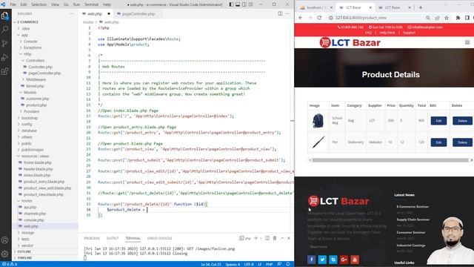
Task: Reload the browser page
Action: [319, 18]
